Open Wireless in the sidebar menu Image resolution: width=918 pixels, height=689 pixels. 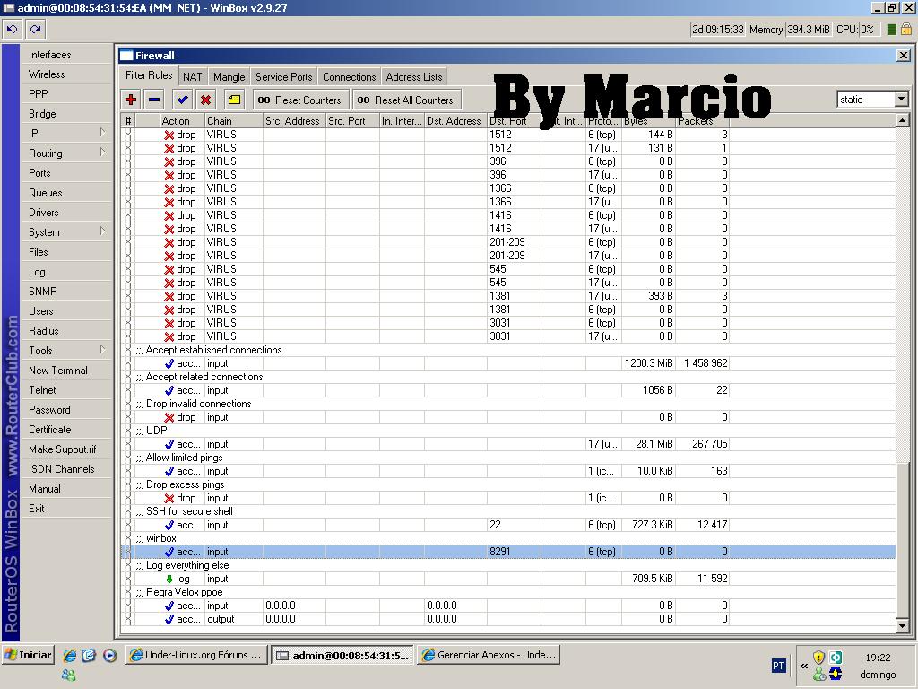coord(66,74)
